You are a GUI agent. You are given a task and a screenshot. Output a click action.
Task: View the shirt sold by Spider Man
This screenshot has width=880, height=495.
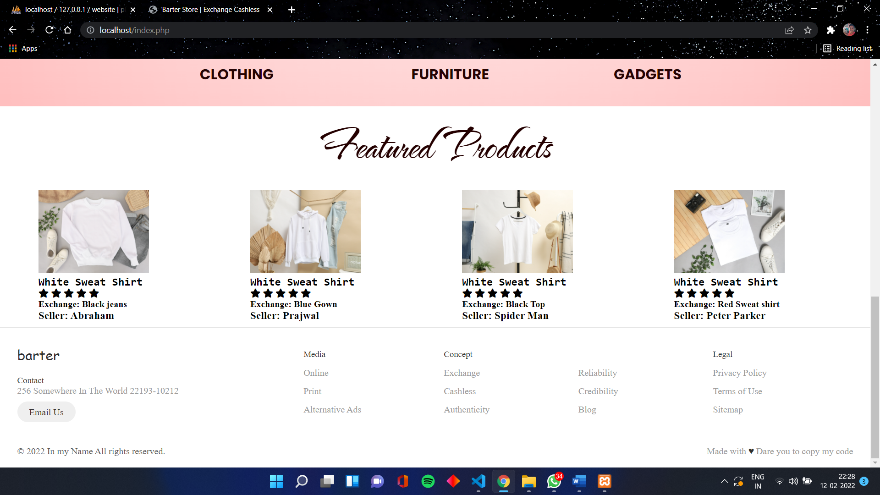tap(517, 231)
